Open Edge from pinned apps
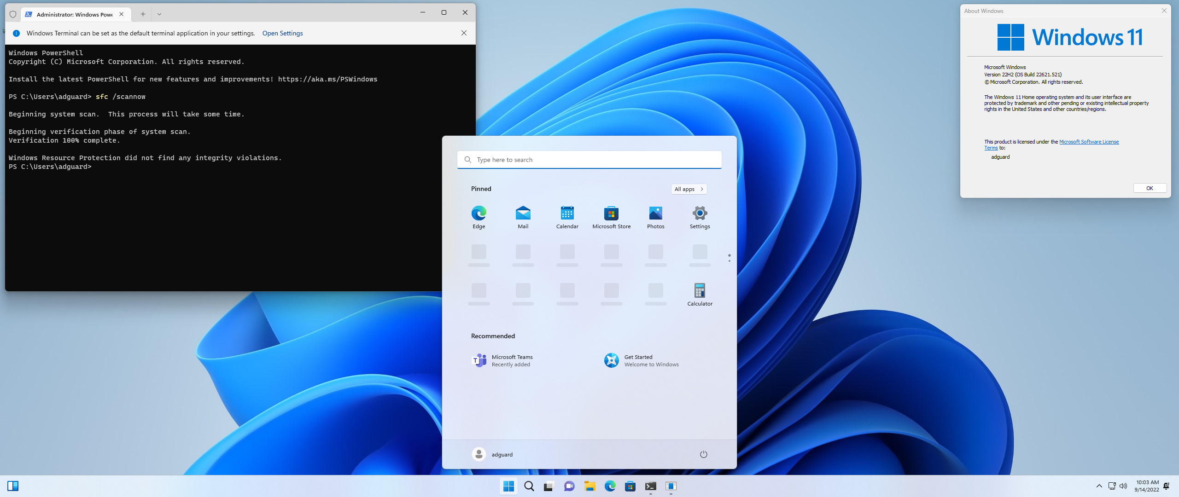Image resolution: width=1179 pixels, height=497 pixels. (479, 217)
